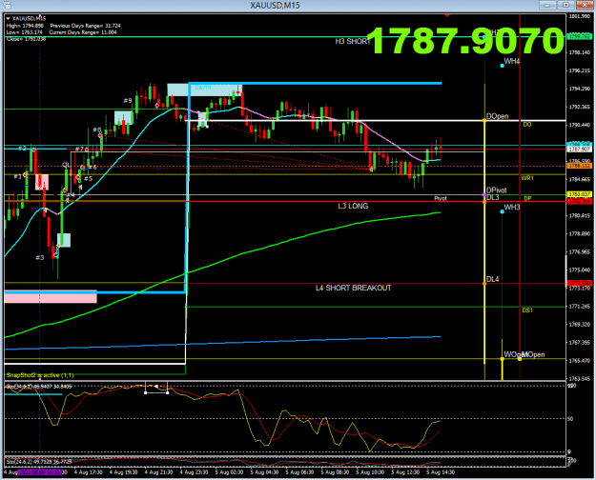Click the white 1787.907 current price tag

pyautogui.click(x=579, y=150)
